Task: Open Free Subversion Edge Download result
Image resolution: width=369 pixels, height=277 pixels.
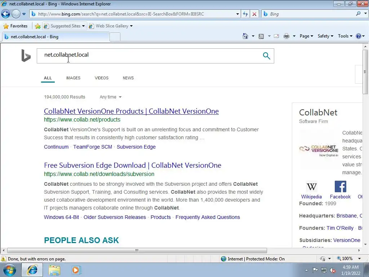Action: pos(133,165)
